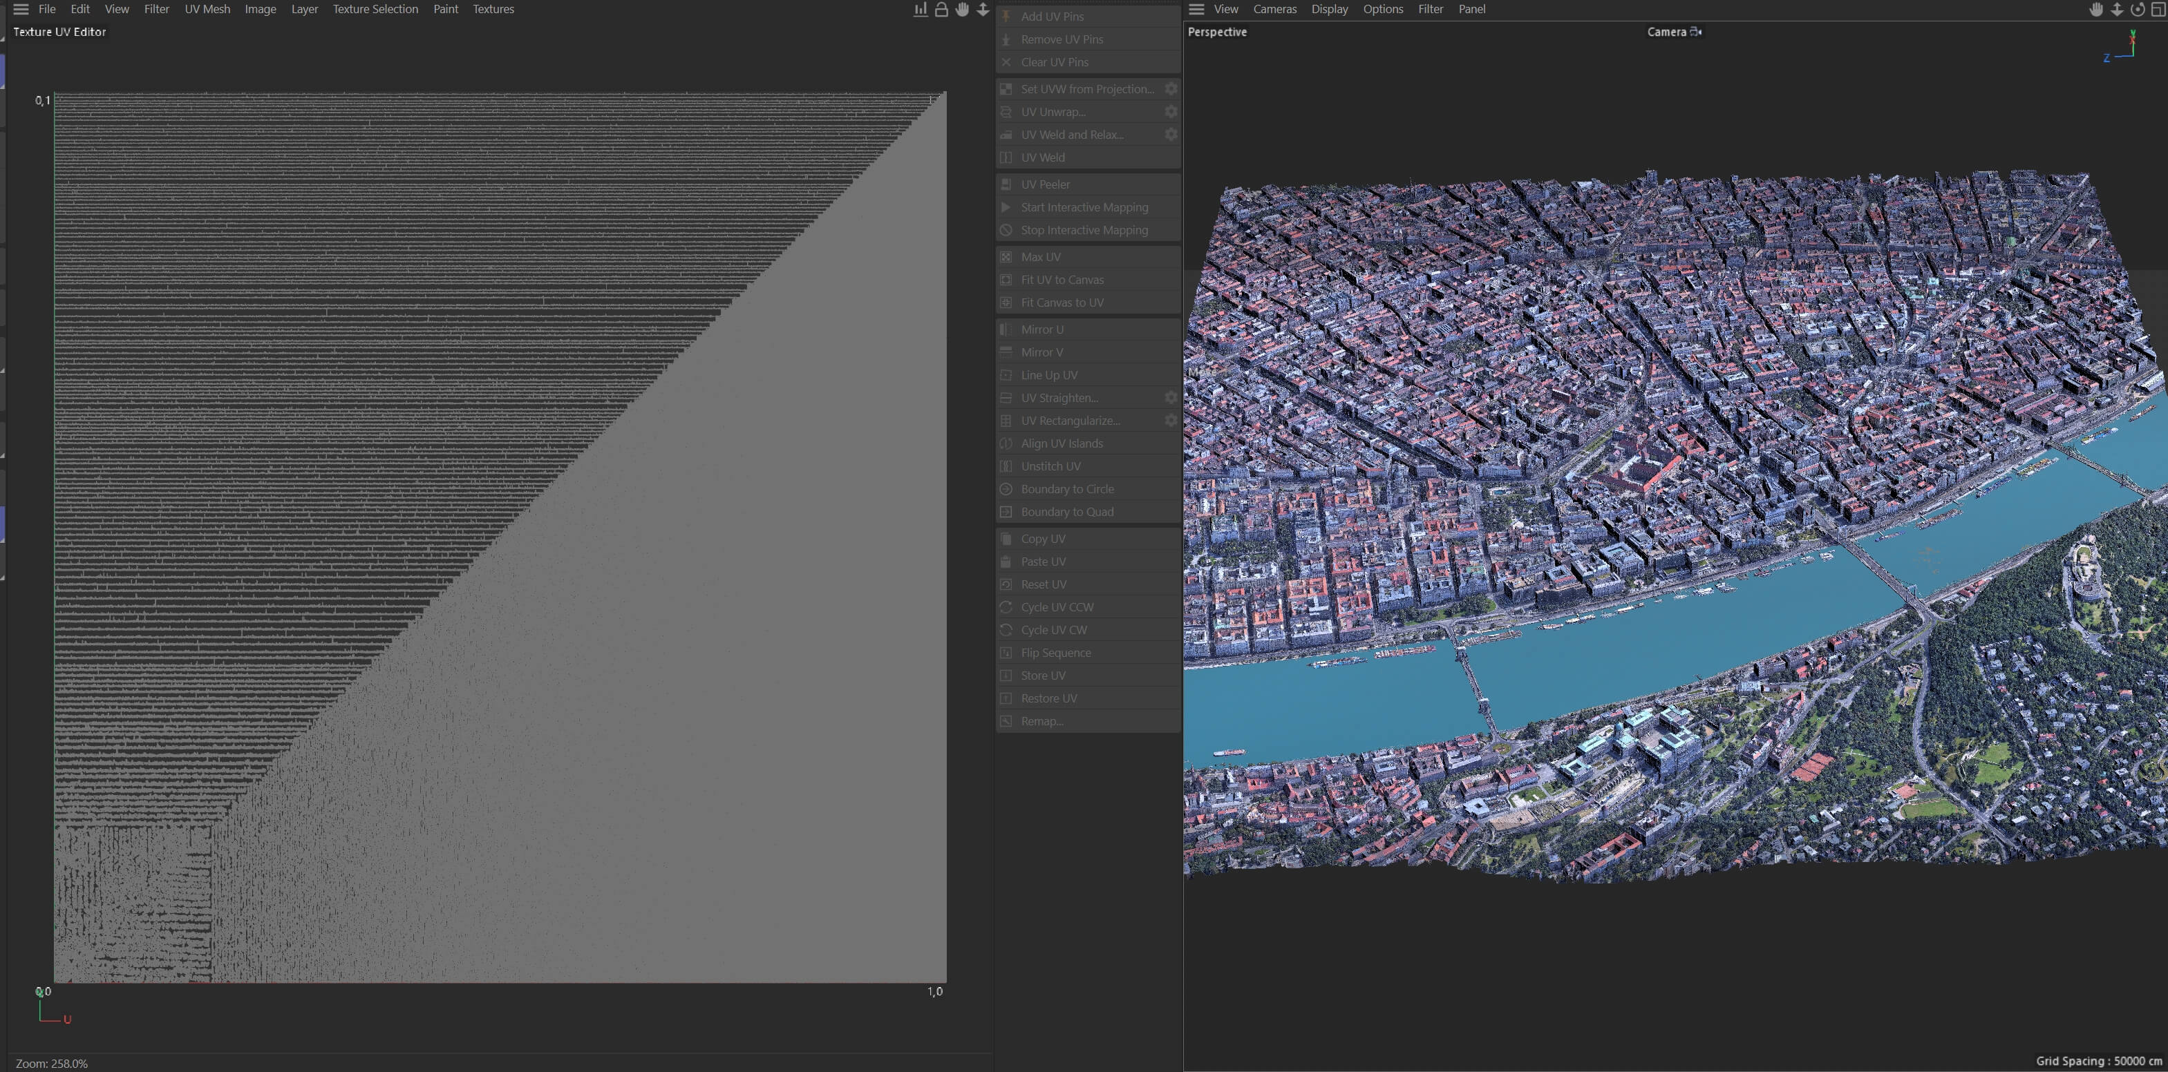Open settings gear for Set UVW from Projection
The height and width of the screenshot is (1072, 2168).
coord(1171,88)
